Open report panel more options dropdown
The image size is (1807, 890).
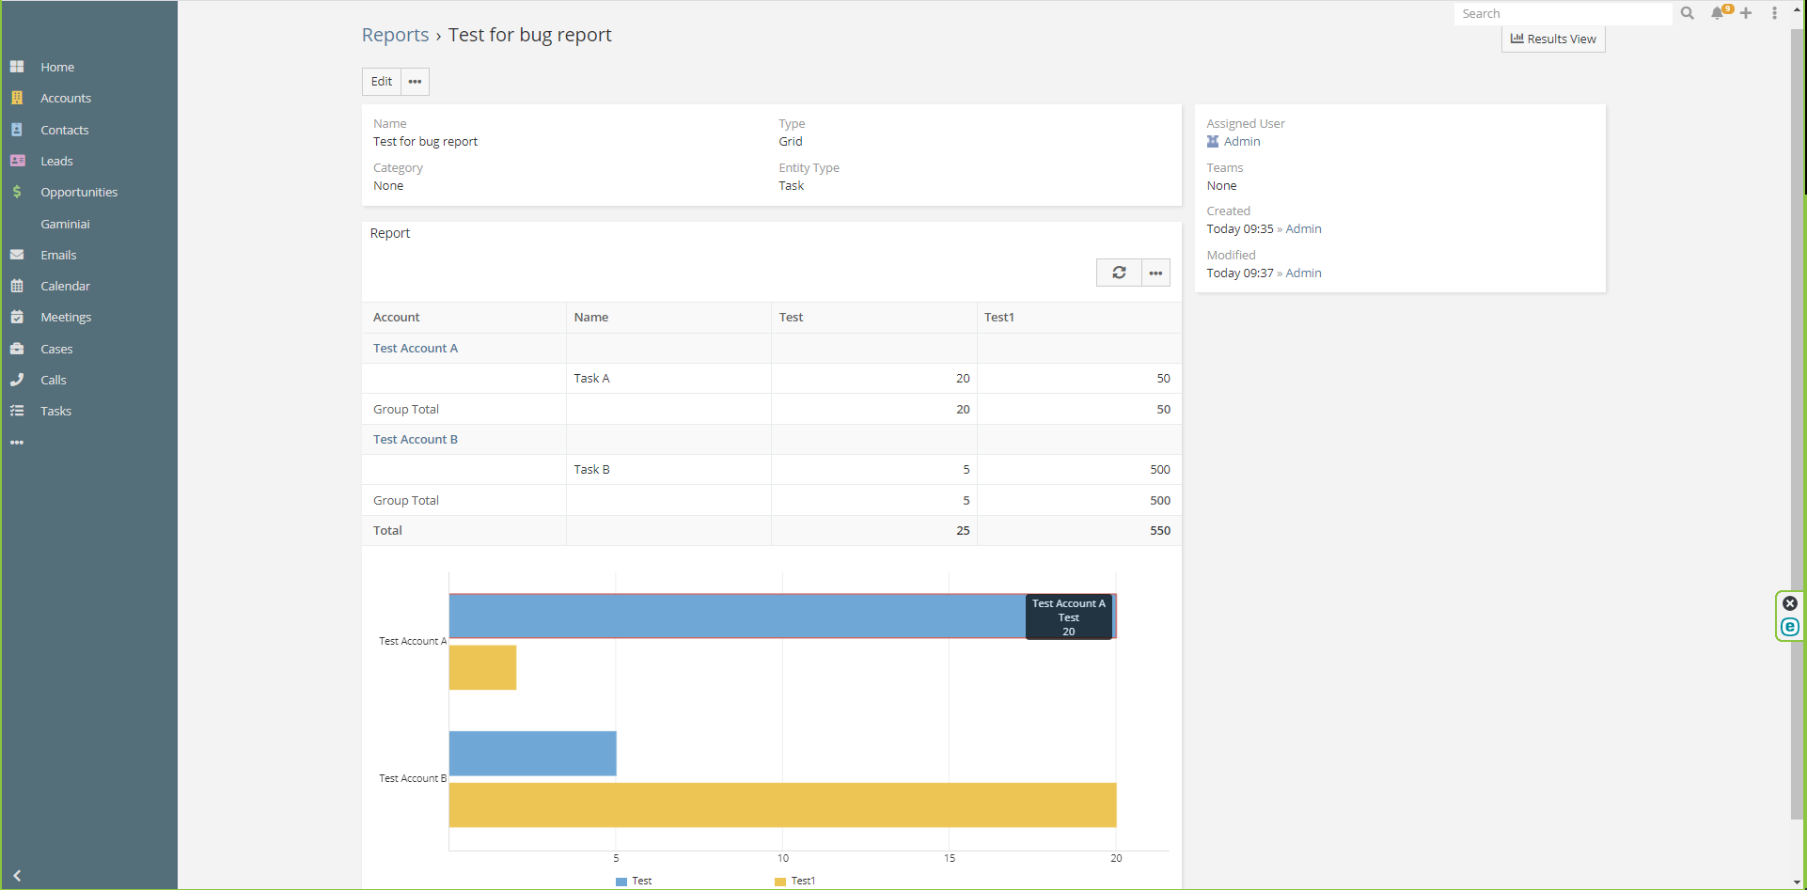1155,273
